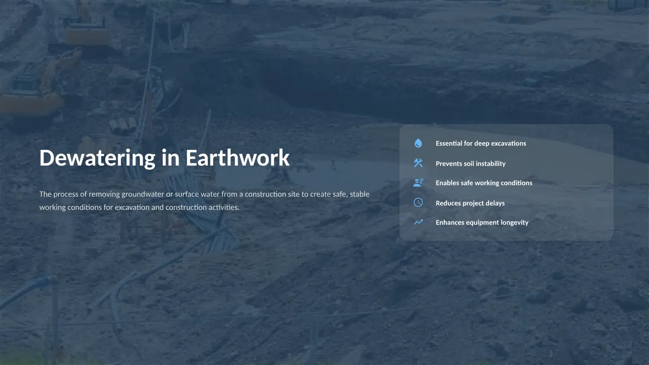Click the crossed tools icon

point(418,163)
